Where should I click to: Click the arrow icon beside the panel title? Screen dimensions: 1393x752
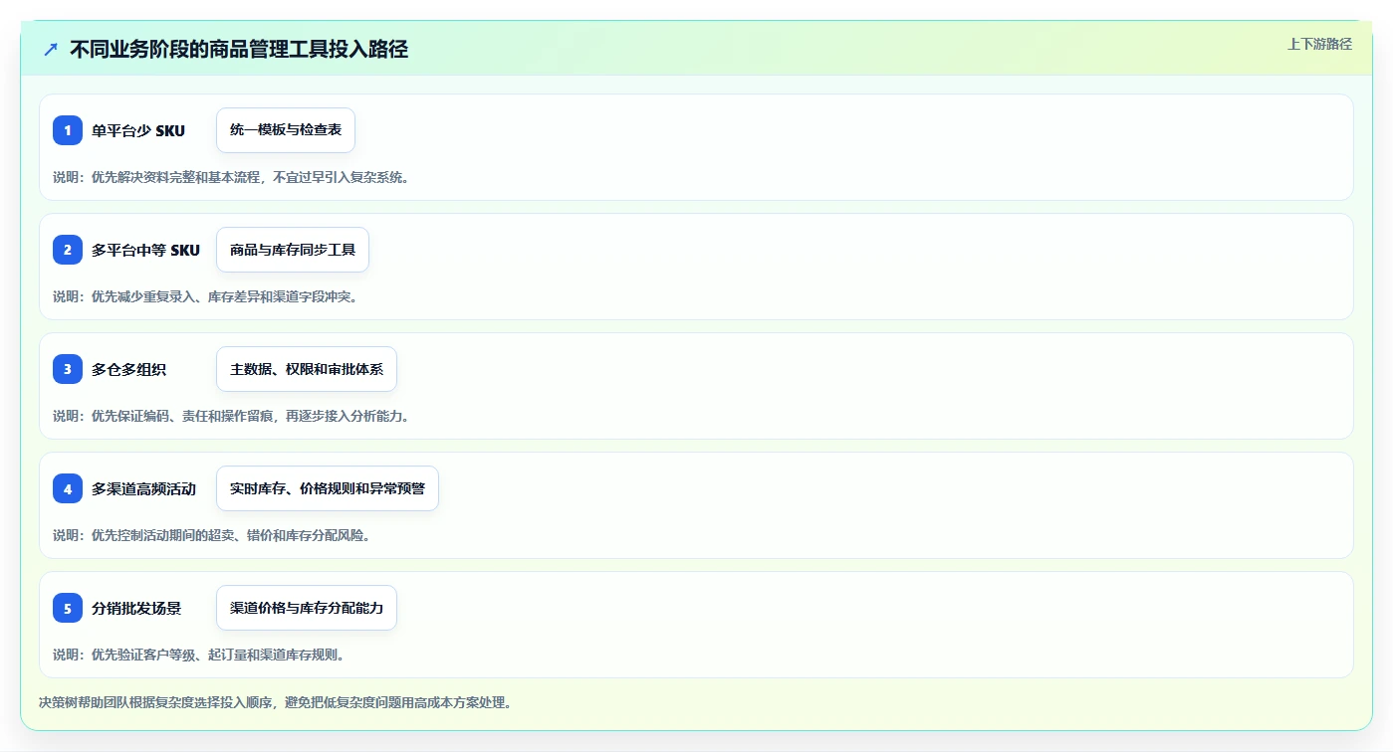[x=51, y=49]
